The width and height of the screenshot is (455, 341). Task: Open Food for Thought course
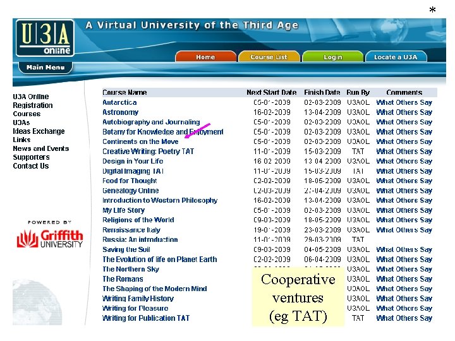click(130, 181)
